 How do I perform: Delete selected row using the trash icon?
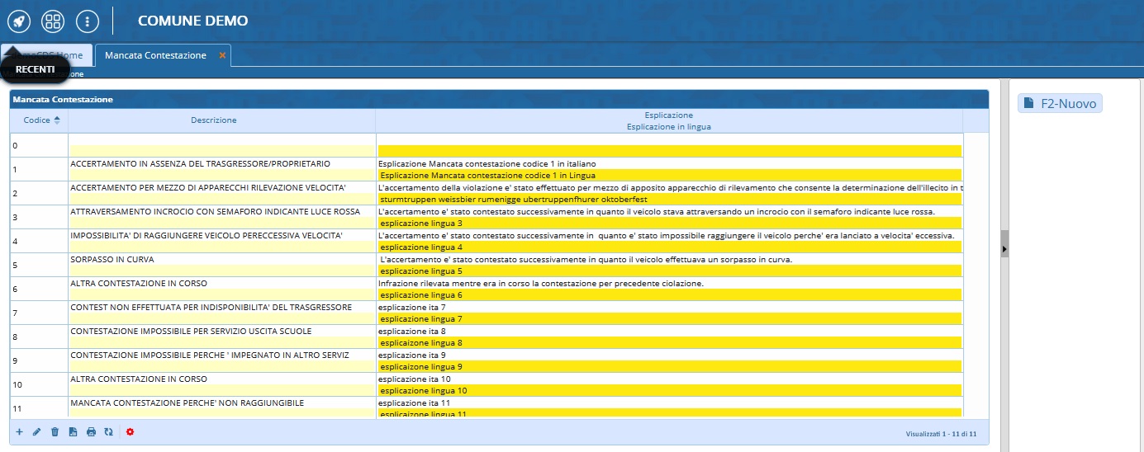click(x=55, y=431)
